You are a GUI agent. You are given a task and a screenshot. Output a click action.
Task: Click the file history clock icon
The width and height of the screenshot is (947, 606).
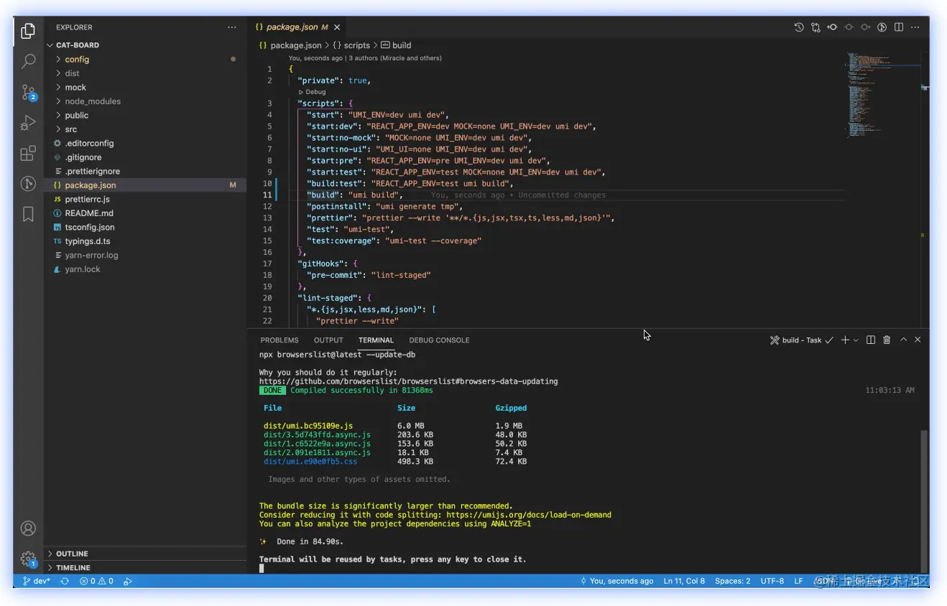(x=798, y=27)
